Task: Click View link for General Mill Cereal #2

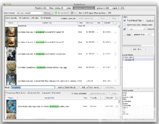Action: tap(80, 42)
